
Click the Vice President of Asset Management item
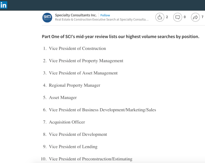tap(83, 73)
